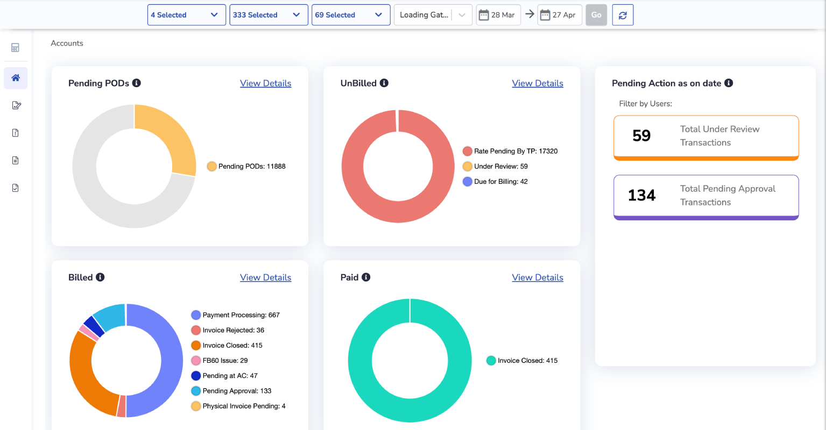Click the info icon beside Pending PODs

(137, 83)
